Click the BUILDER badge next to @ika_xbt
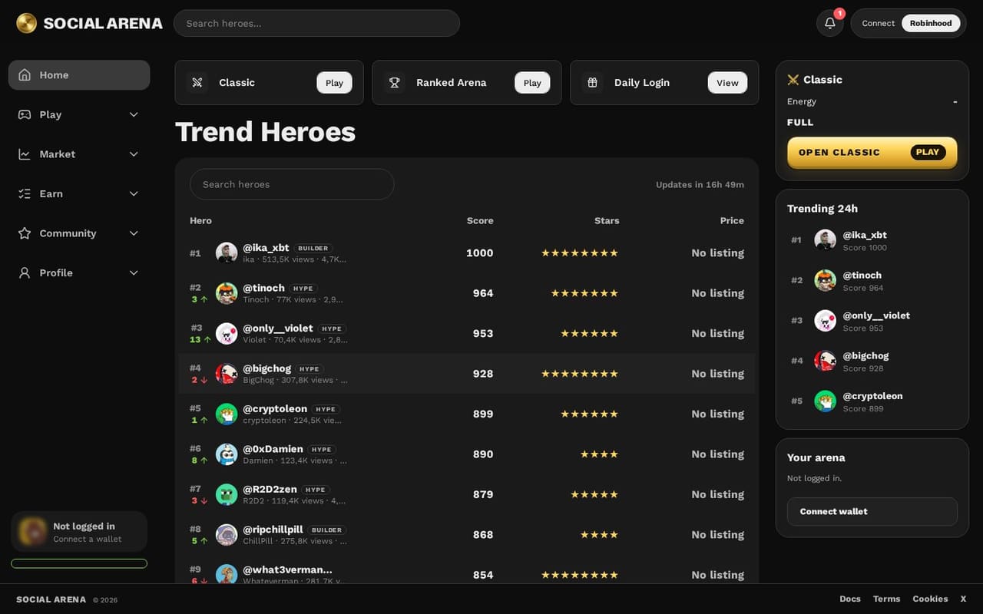983x614 pixels. click(313, 249)
